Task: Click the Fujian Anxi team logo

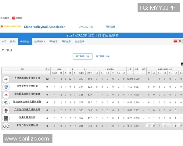Action: [6, 103]
